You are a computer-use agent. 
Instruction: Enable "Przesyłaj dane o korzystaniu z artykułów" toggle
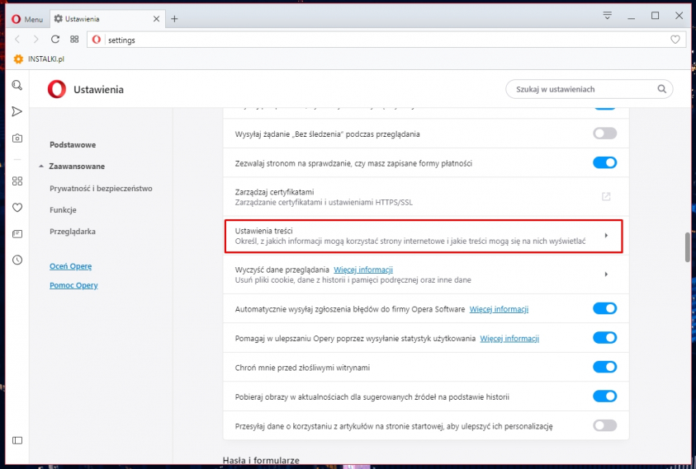604,426
